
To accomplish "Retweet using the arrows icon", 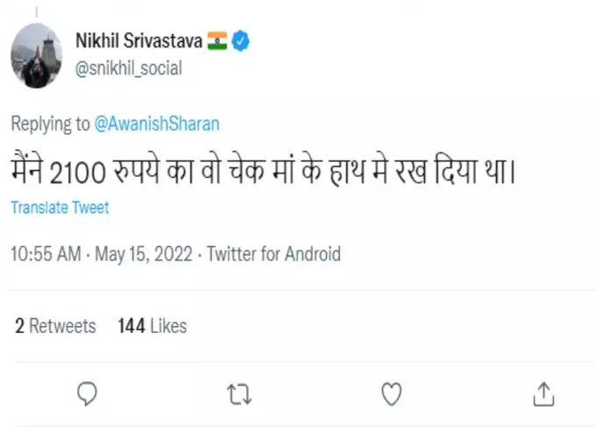I will point(238,393).
